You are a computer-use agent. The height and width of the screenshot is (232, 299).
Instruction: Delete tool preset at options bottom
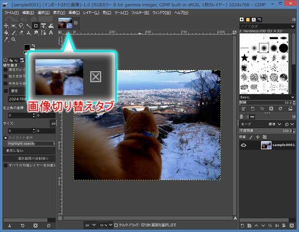(x=35, y=226)
